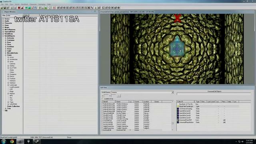Select Door under WorldObjects
The image size is (256, 144).
pos(9,42)
